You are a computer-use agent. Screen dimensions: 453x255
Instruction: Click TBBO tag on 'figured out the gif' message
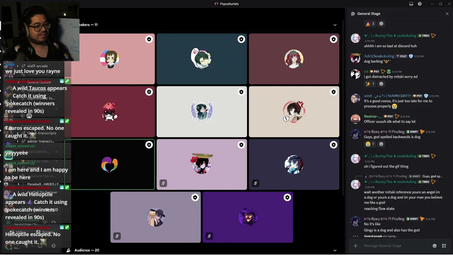point(423,156)
